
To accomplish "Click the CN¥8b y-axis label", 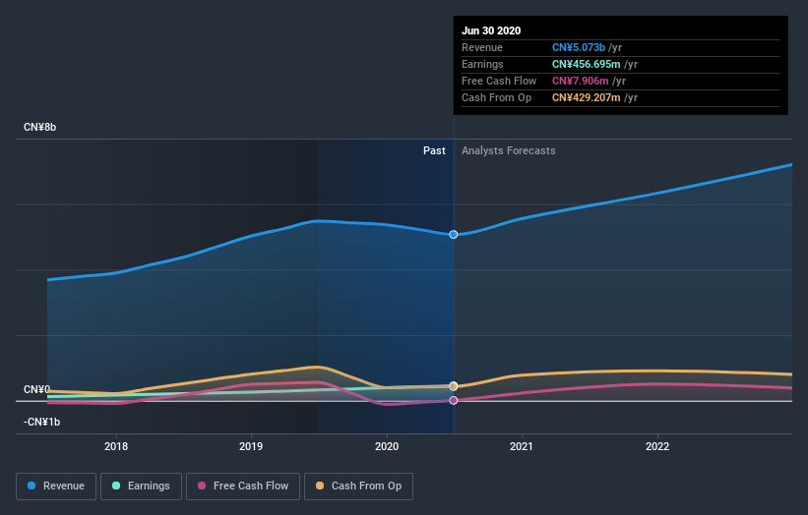I will pyautogui.click(x=39, y=127).
